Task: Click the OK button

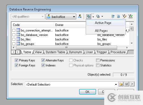Action: click(x=87, y=92)
